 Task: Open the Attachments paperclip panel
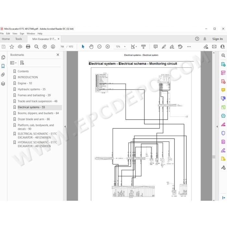(3, 75)
